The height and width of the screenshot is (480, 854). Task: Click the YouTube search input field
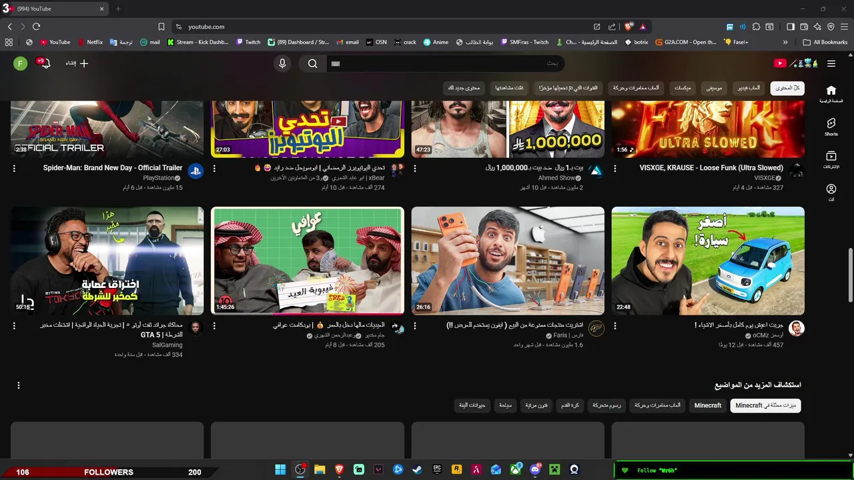tap(446, 63)
